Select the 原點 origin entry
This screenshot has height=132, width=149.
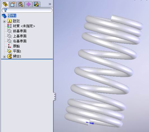(16, 46)
